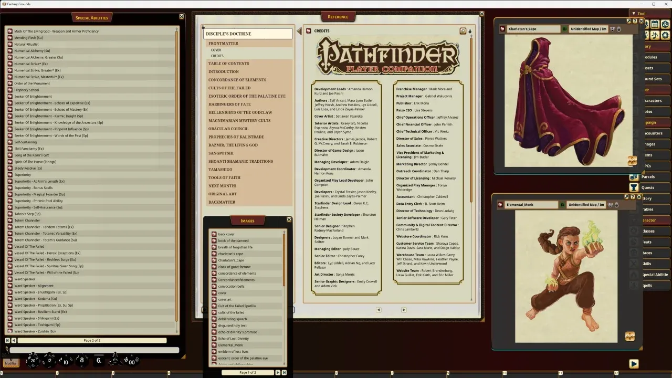Click the chat entry input field
This screenshot has height=378, width=672.
94,350
